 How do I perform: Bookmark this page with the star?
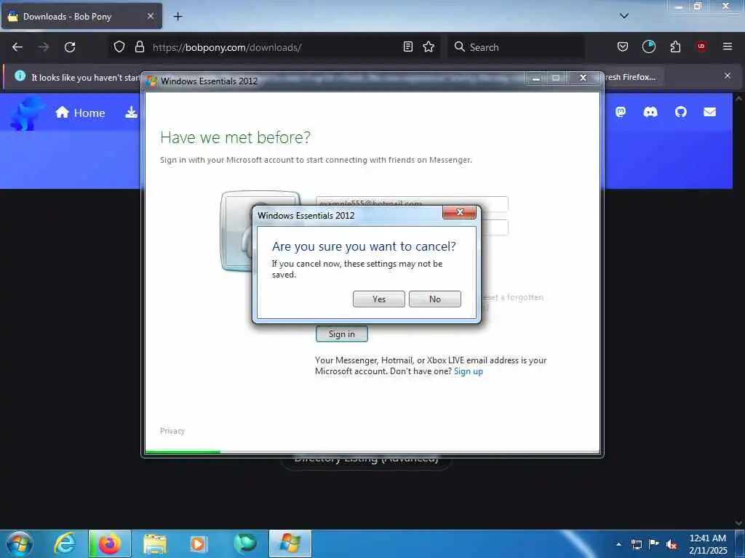pyautogui.click(x=429, y=47)
